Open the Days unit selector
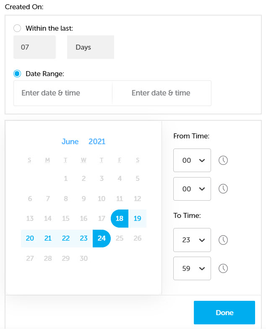This screenshot has width=266, height=329. tap(91, 47)
